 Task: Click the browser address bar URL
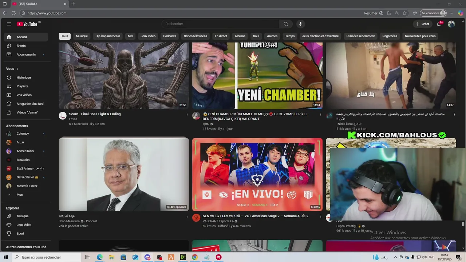click(47, 13)
